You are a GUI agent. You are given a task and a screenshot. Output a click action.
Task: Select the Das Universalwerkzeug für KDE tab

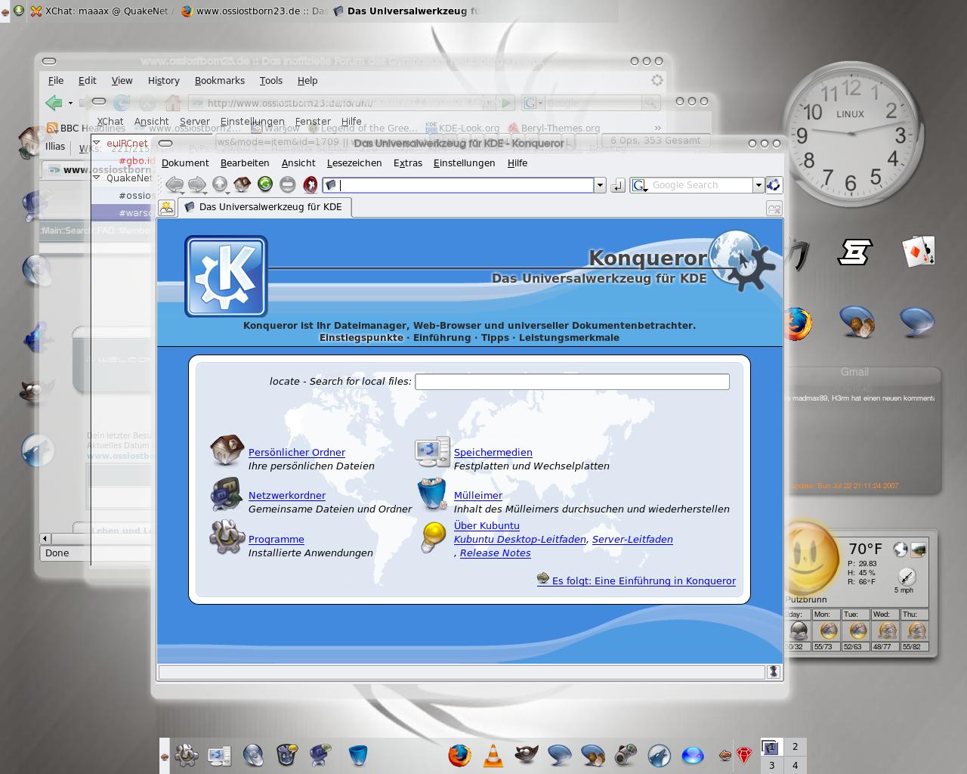tap(264, 207)
